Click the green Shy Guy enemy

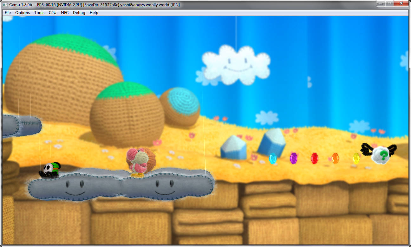coord(50,170)
